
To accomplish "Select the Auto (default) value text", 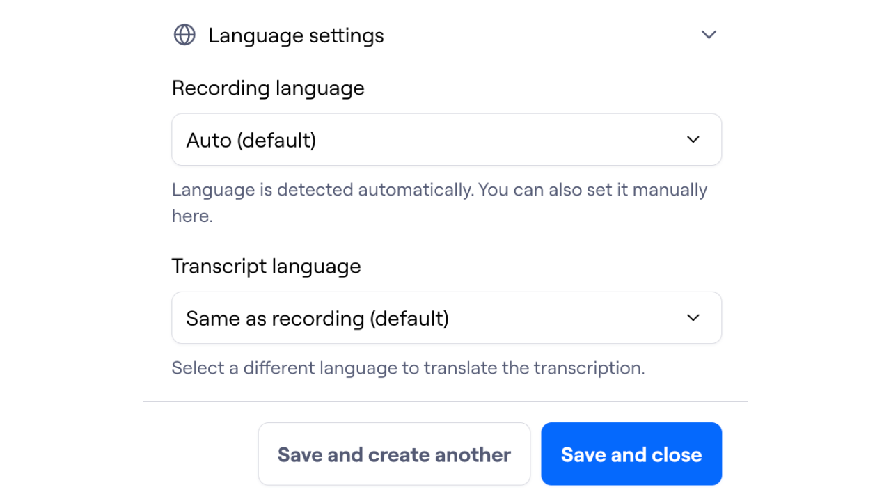I will click(251, 141).
